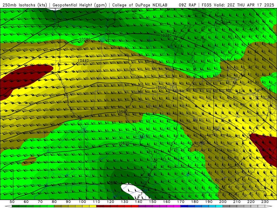Click the 50 value on the color scale
This screenshot has width=277, height=208.
(x=12, y=202)
